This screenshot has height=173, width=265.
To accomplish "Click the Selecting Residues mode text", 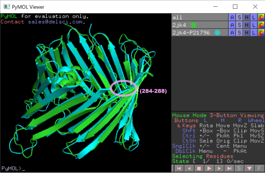I will (202, 156).
